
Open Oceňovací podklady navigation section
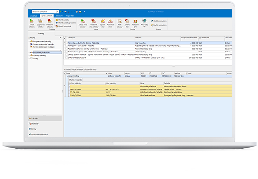pos(45,134)
